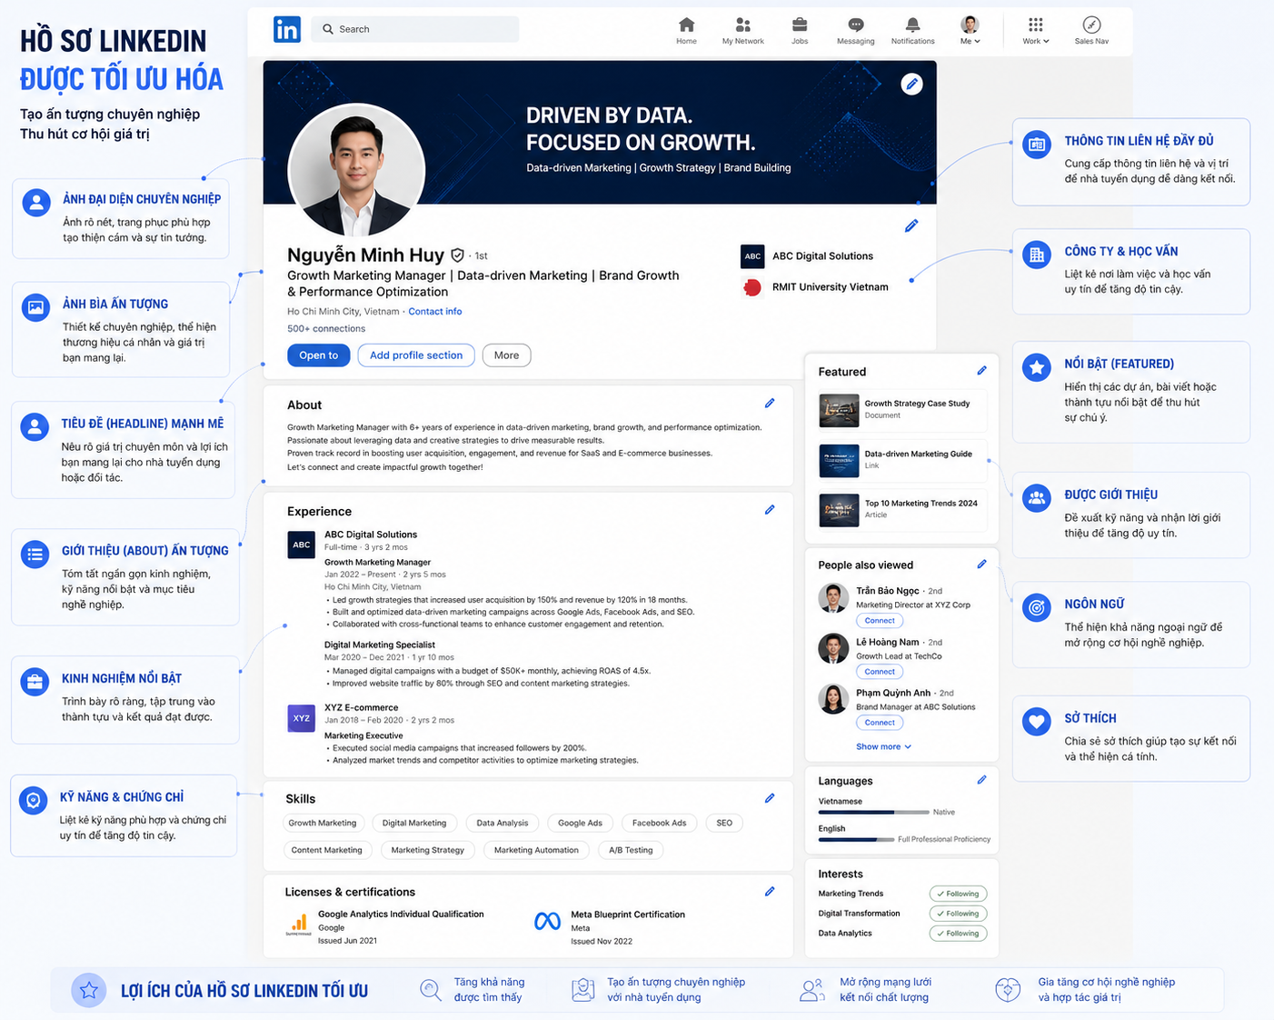Click ABC Digital Solutions company logo
This screenshot has height=1020, width=1274.
(x=752, y=256)
